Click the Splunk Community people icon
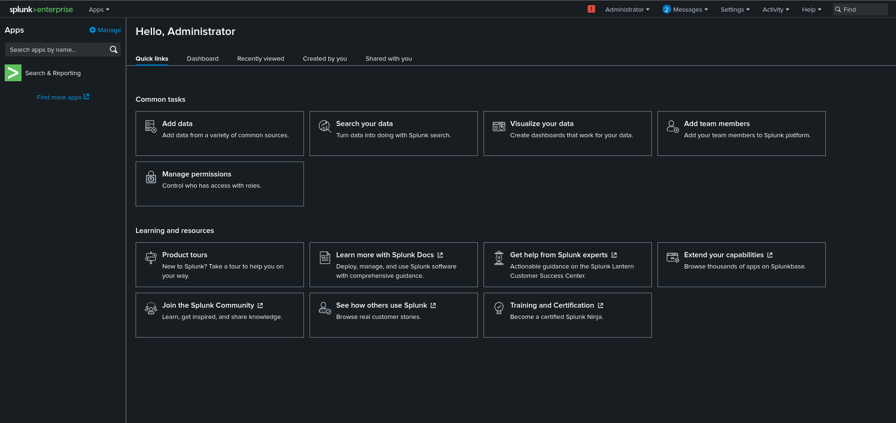 pyautogui.click(x=151, y=308)
